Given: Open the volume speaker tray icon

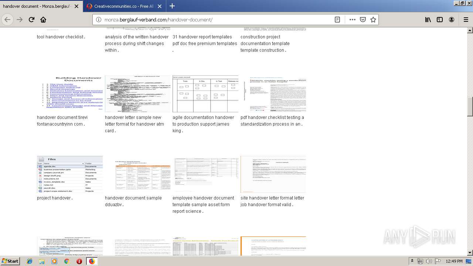Looking at the screenshot, I should [x=429, y=261].
